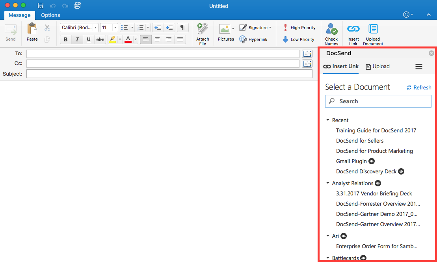437x262 pixels.
Task: Click the Save icon in title bar
Action: pos(41,6)
